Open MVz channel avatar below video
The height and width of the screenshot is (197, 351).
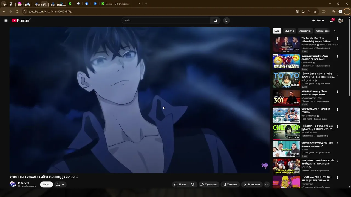pos(13,184)
